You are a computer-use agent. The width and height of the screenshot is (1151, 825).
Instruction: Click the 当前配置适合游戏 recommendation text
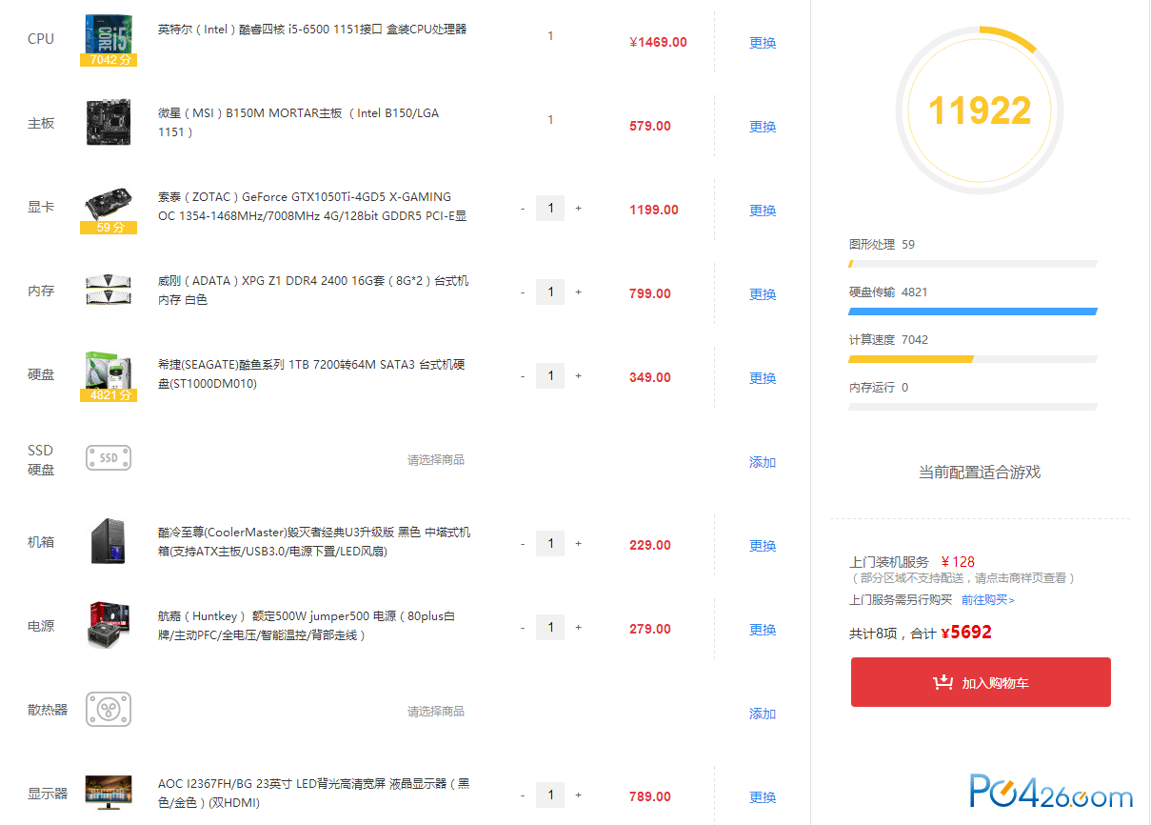click(x=980, y=472)
